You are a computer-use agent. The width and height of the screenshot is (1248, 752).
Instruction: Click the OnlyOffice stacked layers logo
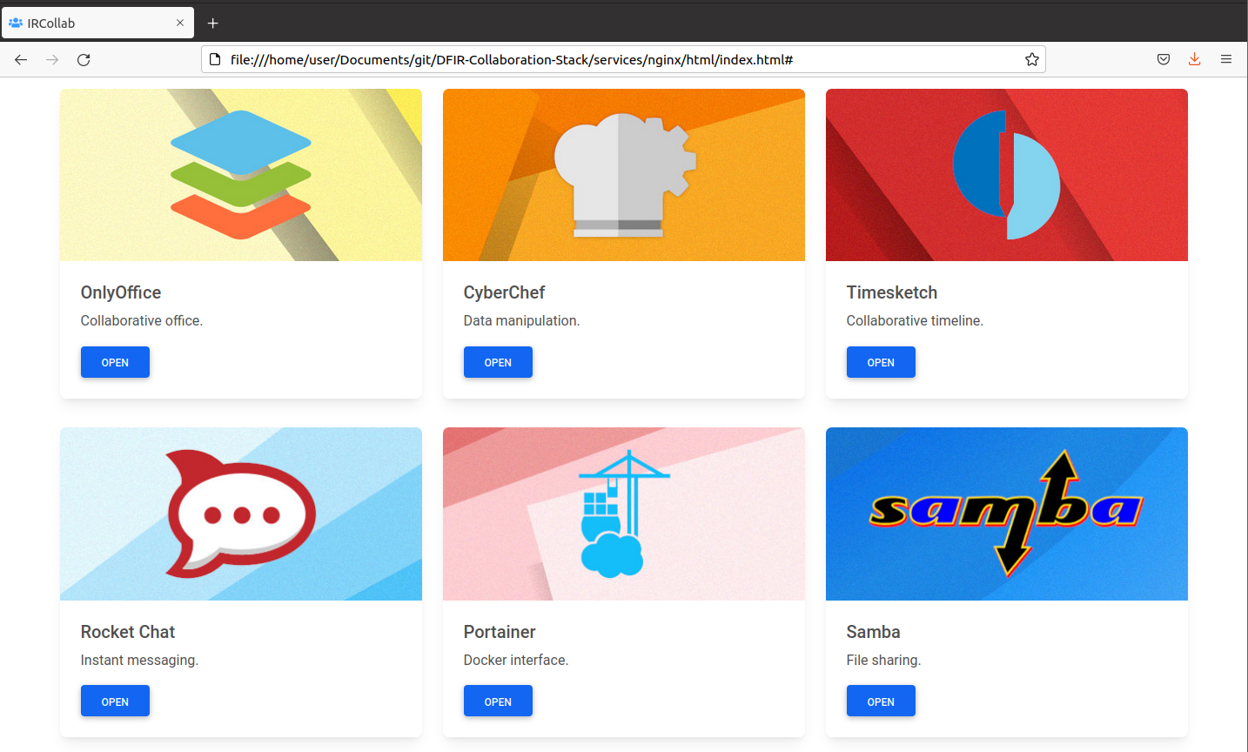click(x=241, y=174)
